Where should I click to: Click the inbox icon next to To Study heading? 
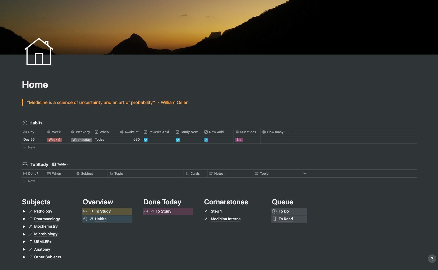[x=25, y=164]
